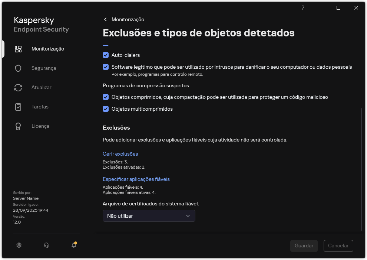Disable the Auto-dialers checkbox
Screen dimensions: 367x260
[106, 55]
